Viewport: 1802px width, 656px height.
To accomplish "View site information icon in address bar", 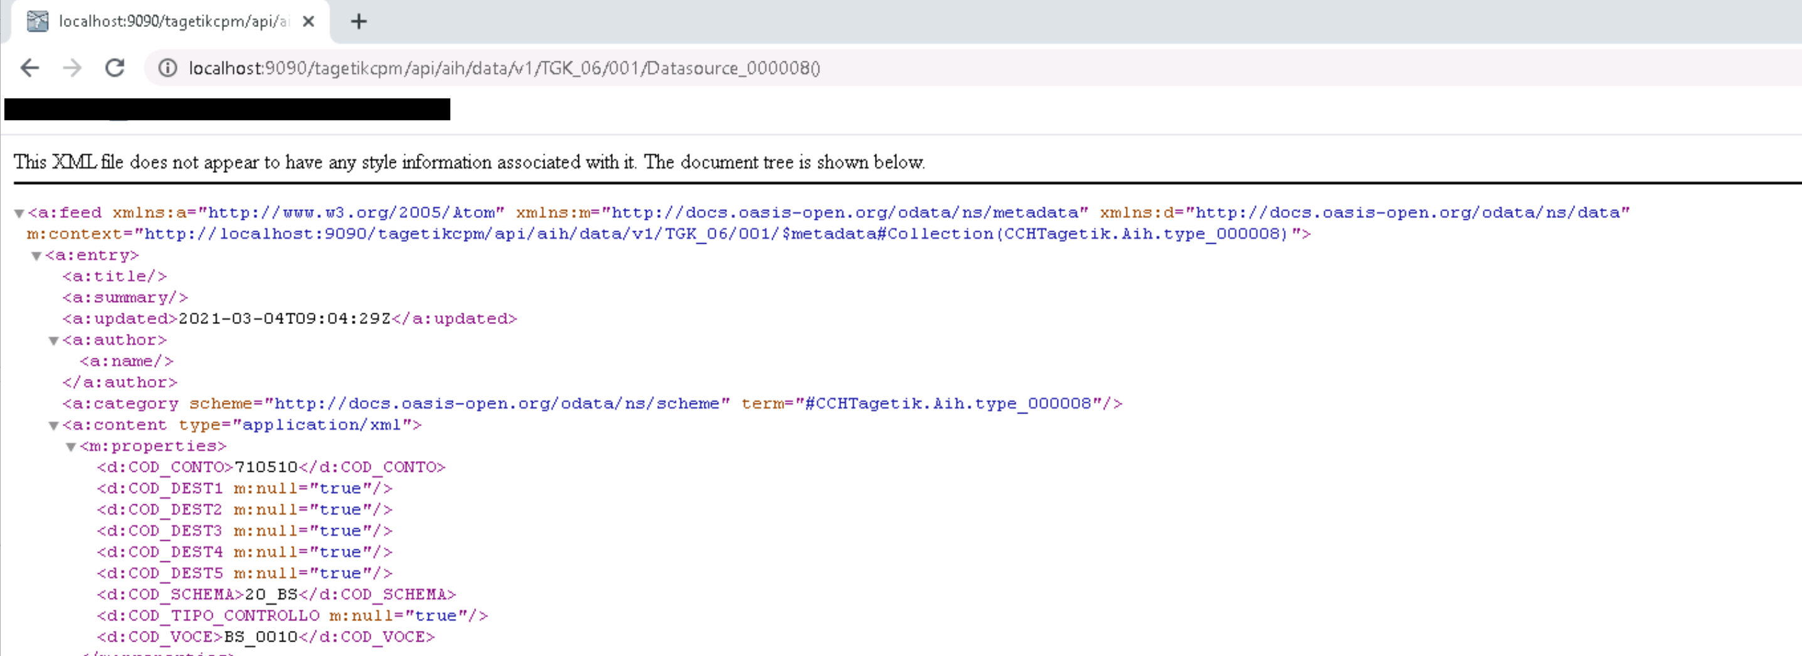I will [x=167, y=68].
